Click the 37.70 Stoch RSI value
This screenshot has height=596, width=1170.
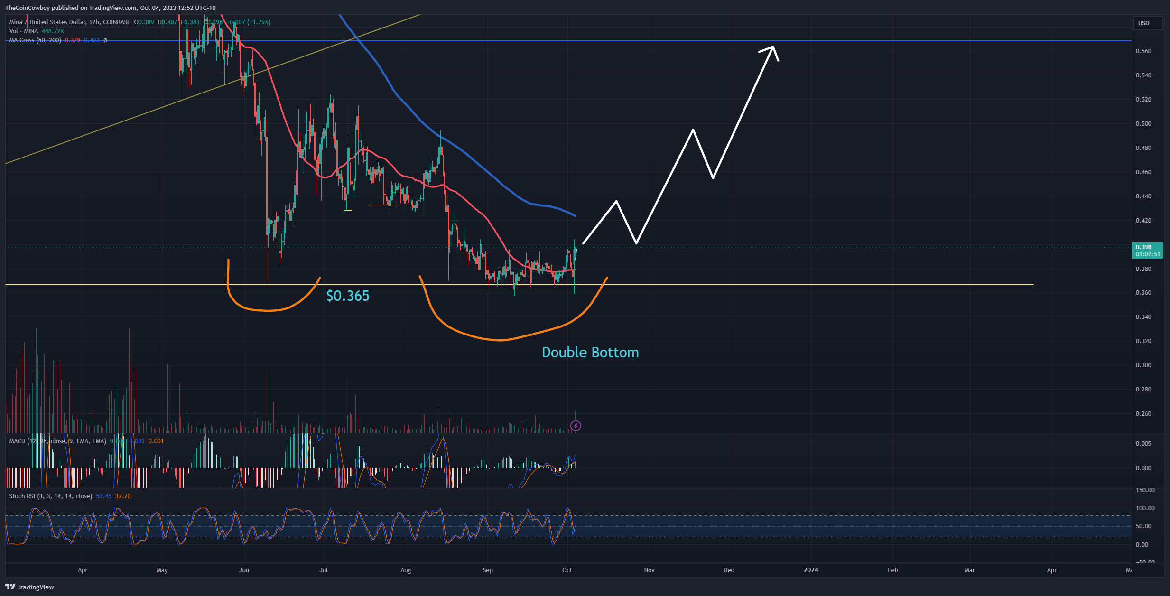click(123, 496)
